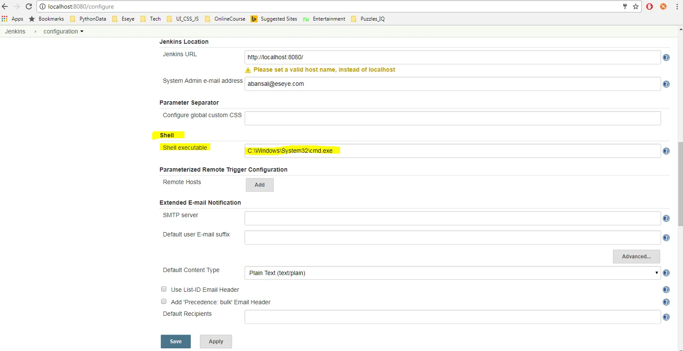Reload the current page
This screenshot has height=351, width=683.
(x=29, y=6)
